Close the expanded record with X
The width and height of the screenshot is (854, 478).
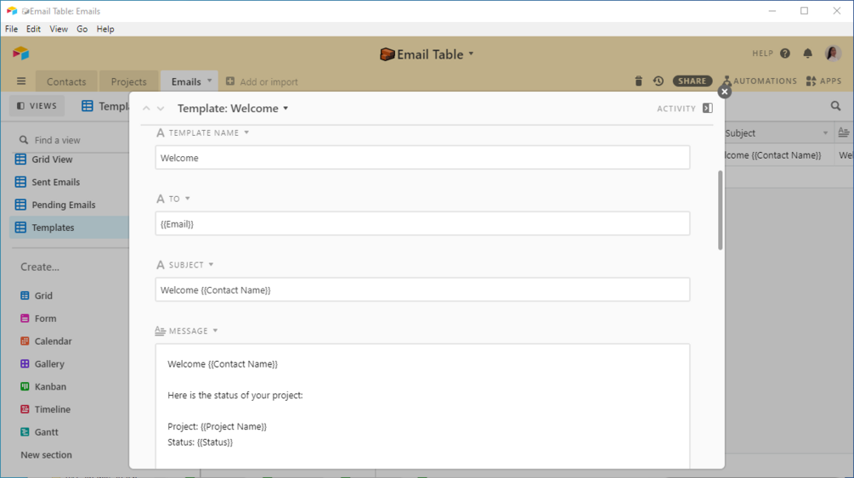tap(724, 92)
